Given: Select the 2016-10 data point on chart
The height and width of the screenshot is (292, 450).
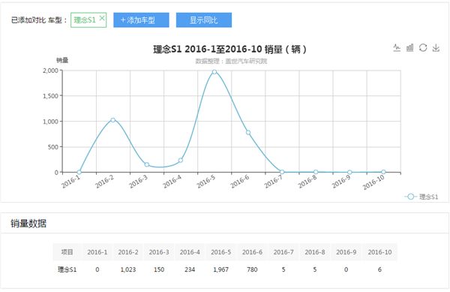Looking at the screenshot, I should 383,172.
